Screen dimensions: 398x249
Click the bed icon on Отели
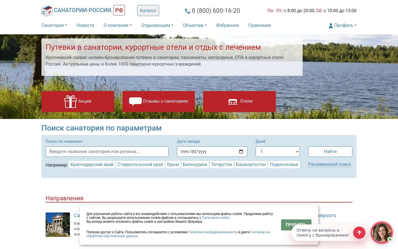(233, 102)
